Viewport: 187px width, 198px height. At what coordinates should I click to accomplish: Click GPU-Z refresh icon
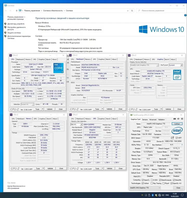tap(178, 119)
